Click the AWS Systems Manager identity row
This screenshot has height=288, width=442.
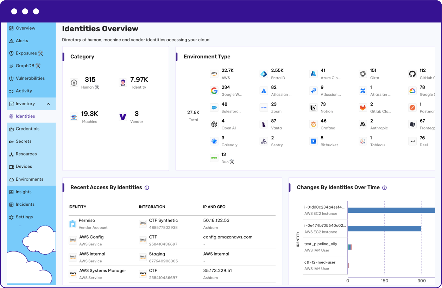(102, 271)
